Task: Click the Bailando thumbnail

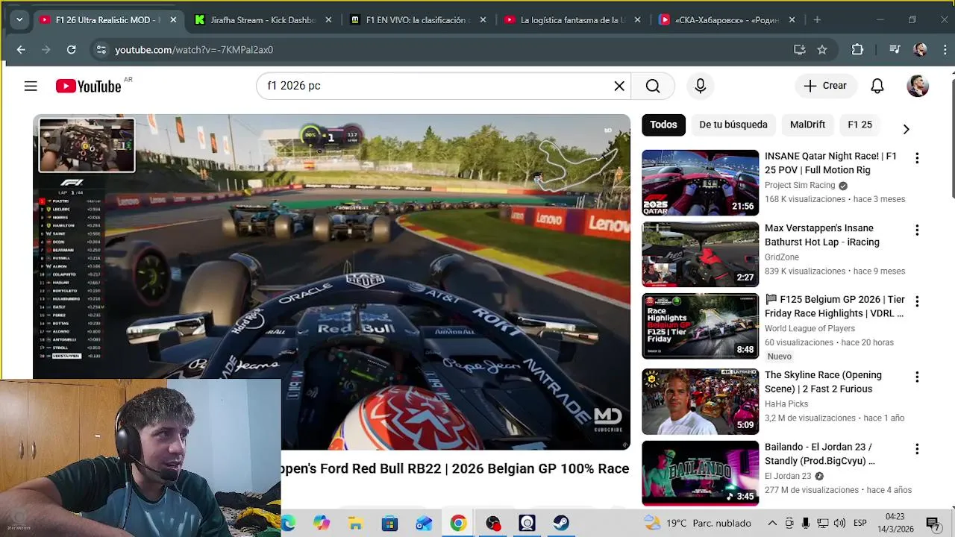Action: pos(700,473)
